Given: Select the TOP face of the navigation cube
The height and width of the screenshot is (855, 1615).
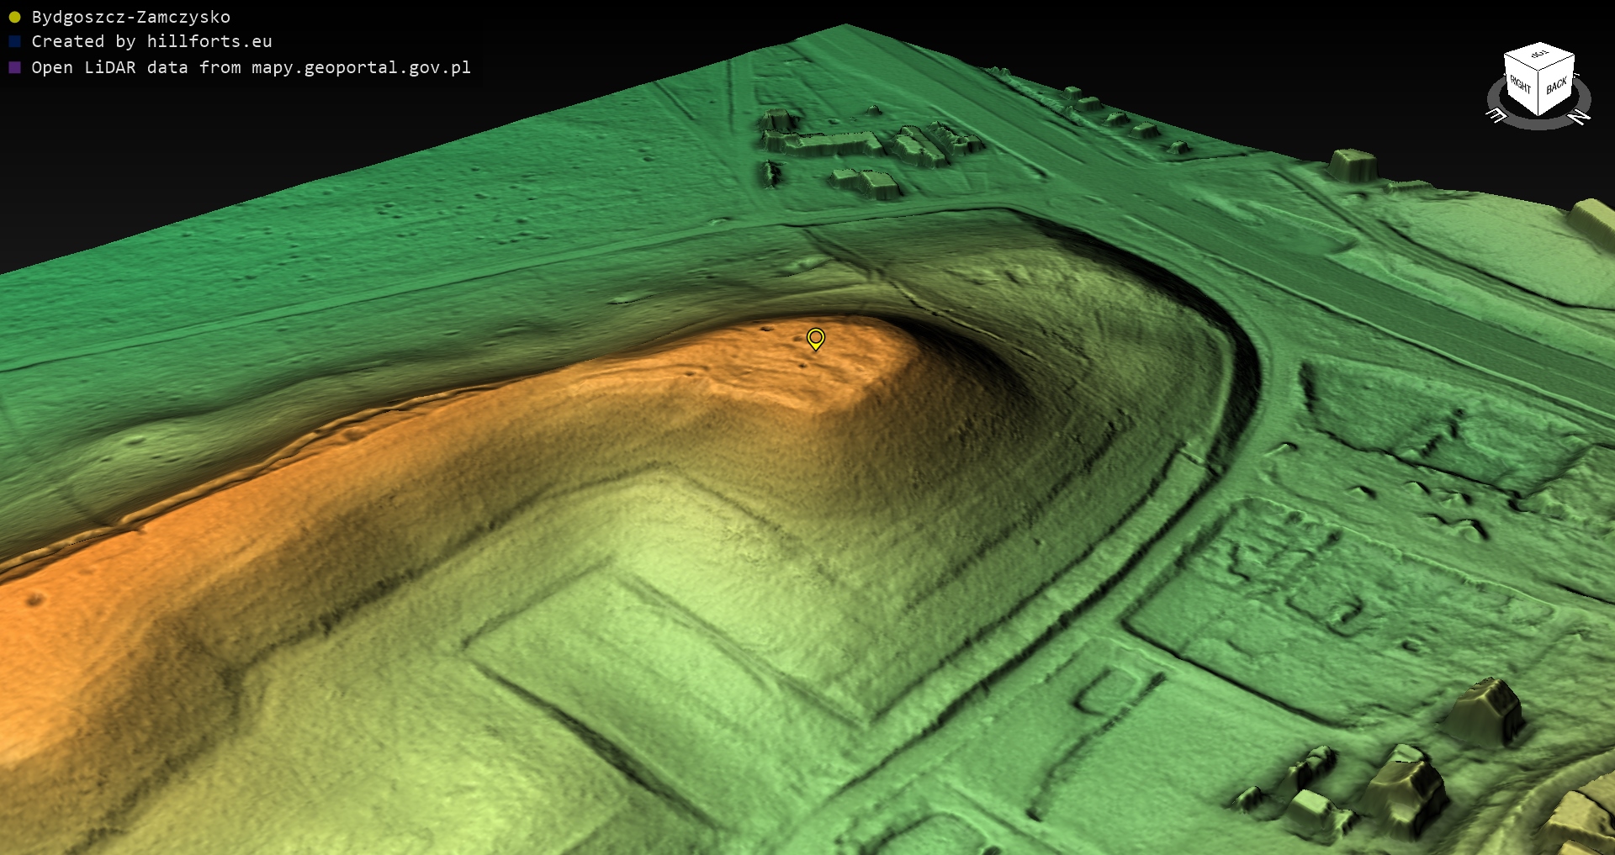Looking at the screenshot, I should click(1539, 56).
